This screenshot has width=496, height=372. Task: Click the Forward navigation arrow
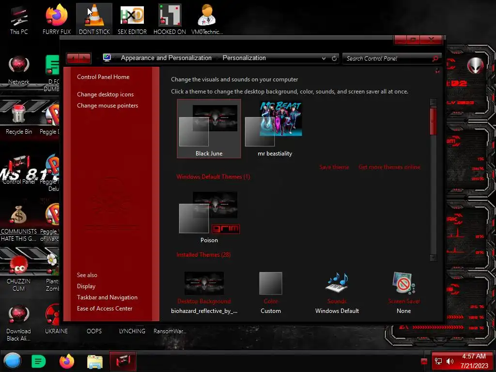pyautogui.click(x=85, y=58)
